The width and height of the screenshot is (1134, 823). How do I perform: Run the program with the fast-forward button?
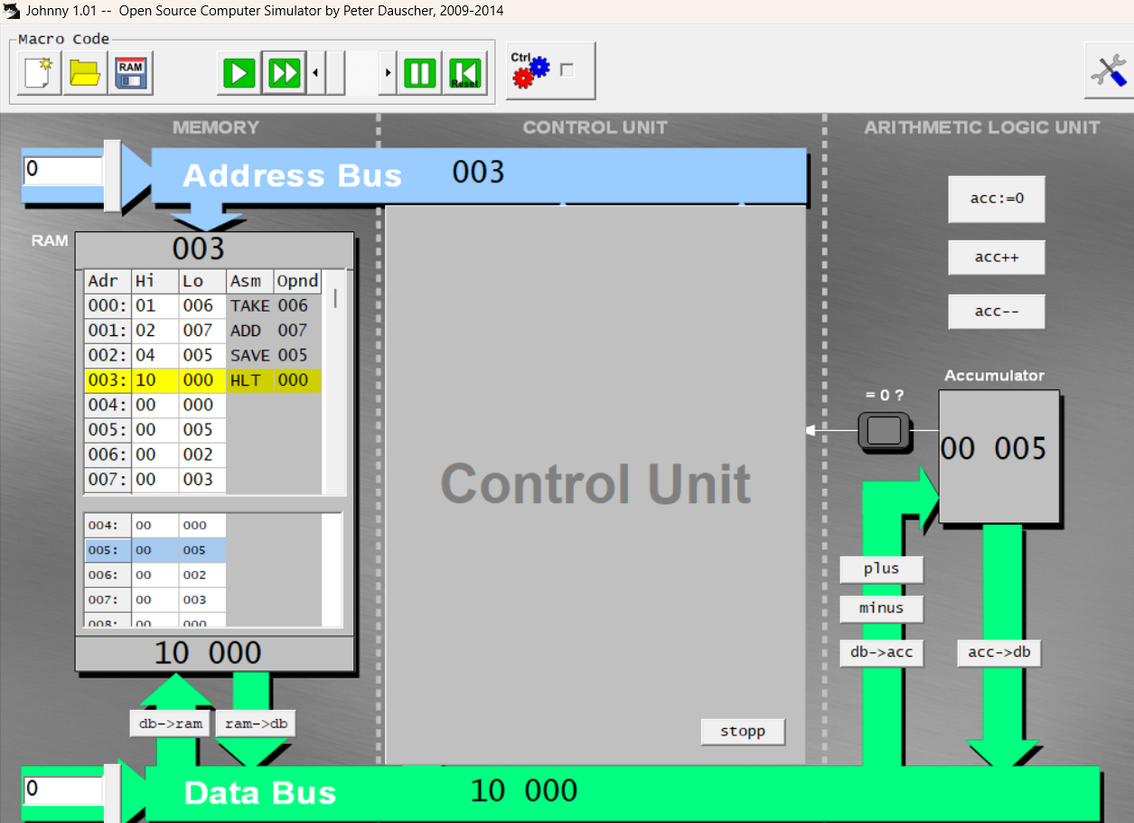coord(284,72)
